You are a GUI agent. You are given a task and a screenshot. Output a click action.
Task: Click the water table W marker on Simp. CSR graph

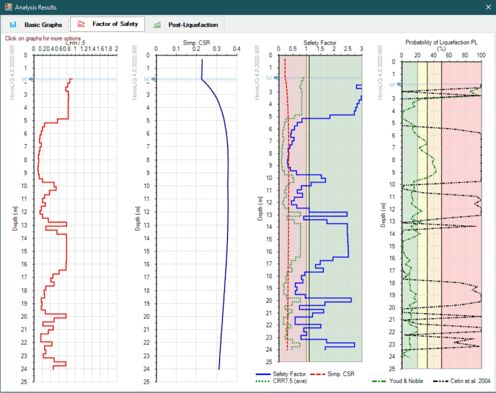coord(149,79)
